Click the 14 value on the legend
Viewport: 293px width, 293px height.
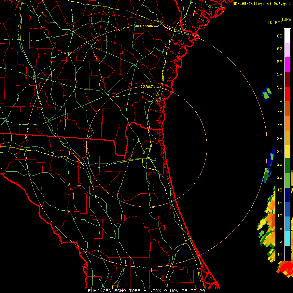coord(280,203)
